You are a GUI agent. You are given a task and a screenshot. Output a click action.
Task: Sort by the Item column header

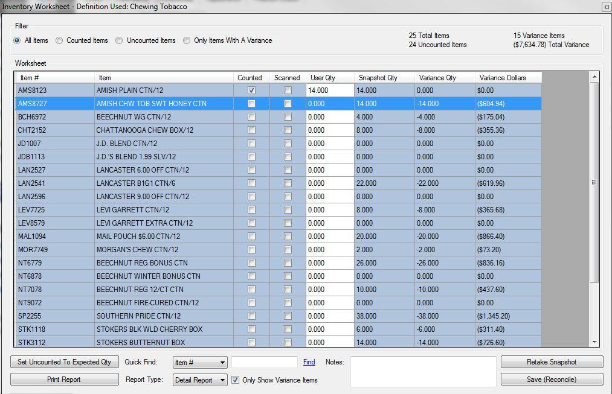164,78
